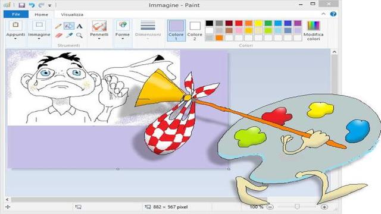Click the canvas bottom-center resize handle
The image size is (381, 214).
(118, 169)
